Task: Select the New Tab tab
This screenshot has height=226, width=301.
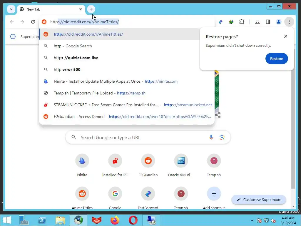Action: click(51, 9)
